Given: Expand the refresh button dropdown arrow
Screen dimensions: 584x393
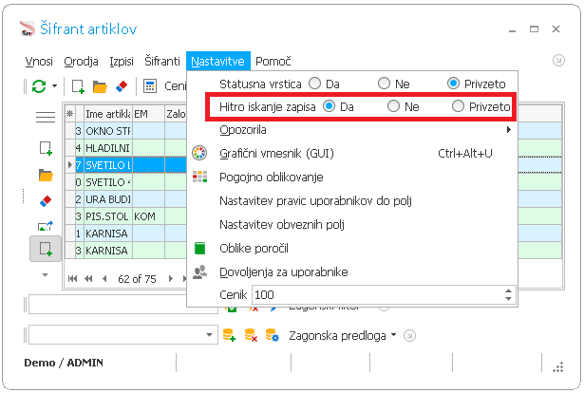Looking at the screenshot, I should pyautogui.click(x=55, y=86).
